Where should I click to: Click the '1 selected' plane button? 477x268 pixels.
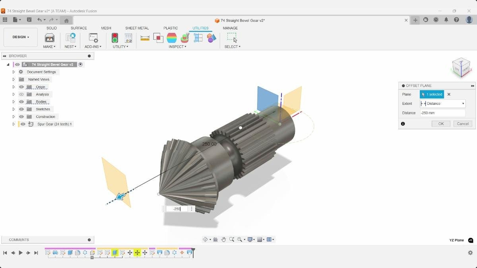click(x=432, y=94)
